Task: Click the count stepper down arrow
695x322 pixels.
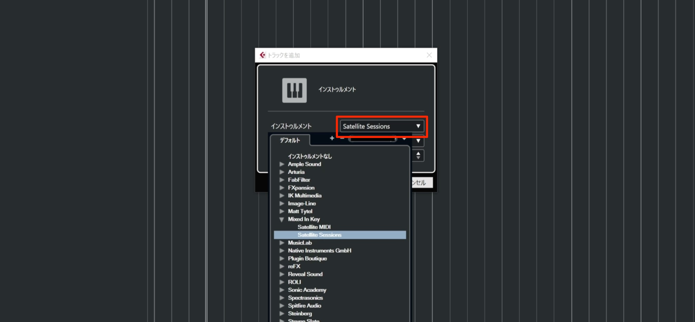Action: point(418,158)
